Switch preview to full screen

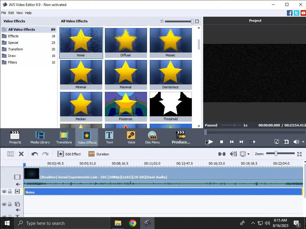pos(276,142)
